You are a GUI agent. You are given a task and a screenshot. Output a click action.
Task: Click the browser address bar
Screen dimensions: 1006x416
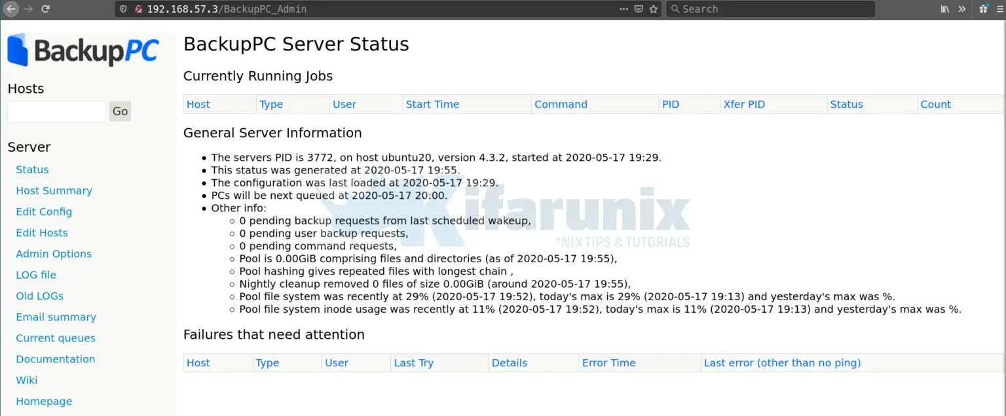pyautogui.click(x=327, y=9)
